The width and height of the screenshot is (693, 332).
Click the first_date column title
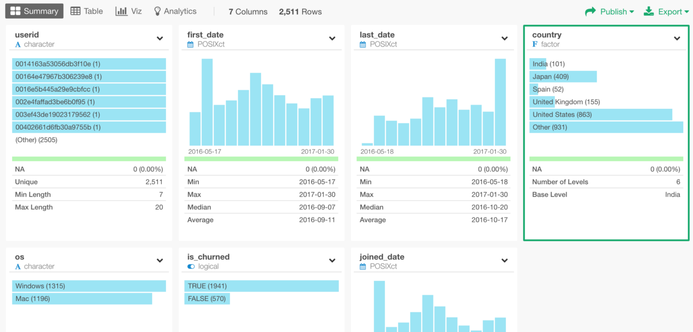tap(205, 35)
